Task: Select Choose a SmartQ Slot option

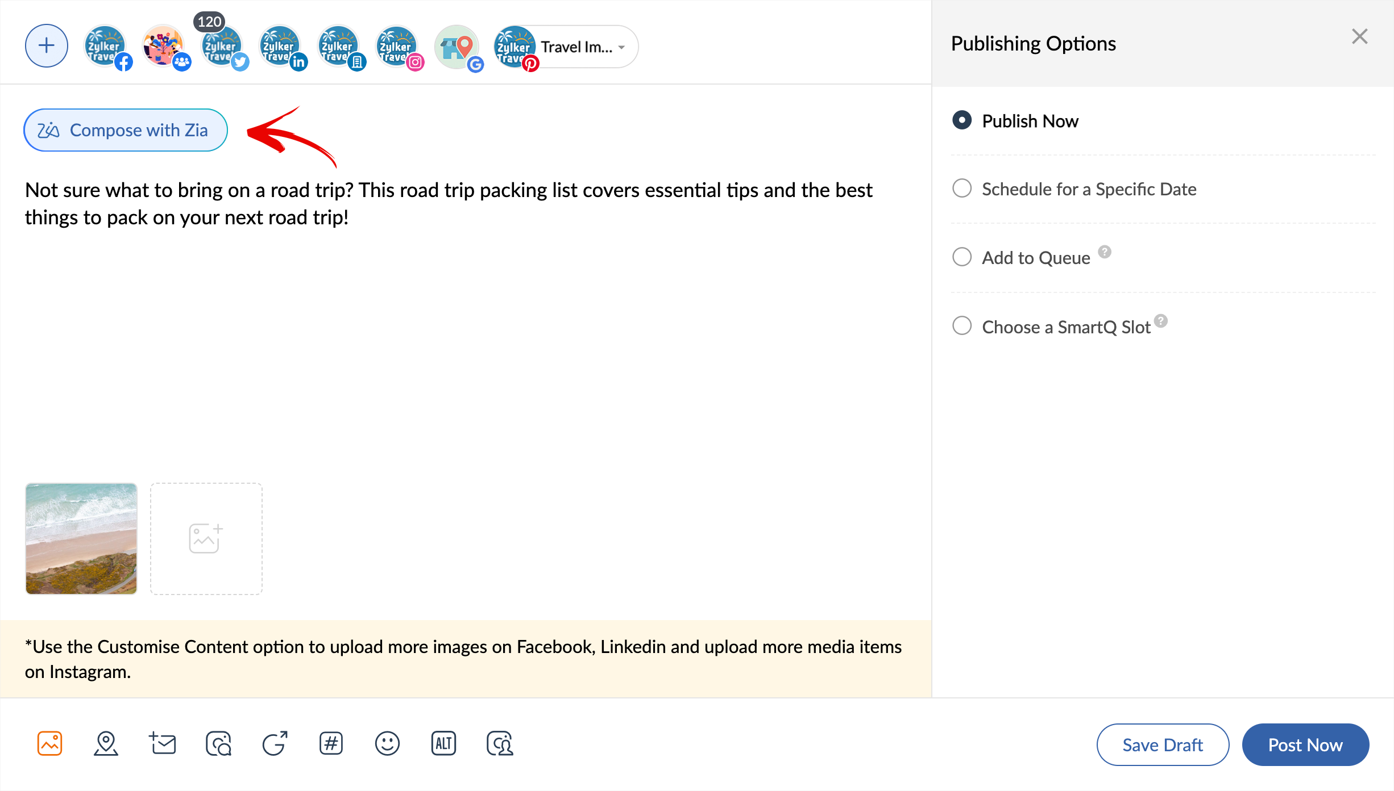Action: (962, 326)
